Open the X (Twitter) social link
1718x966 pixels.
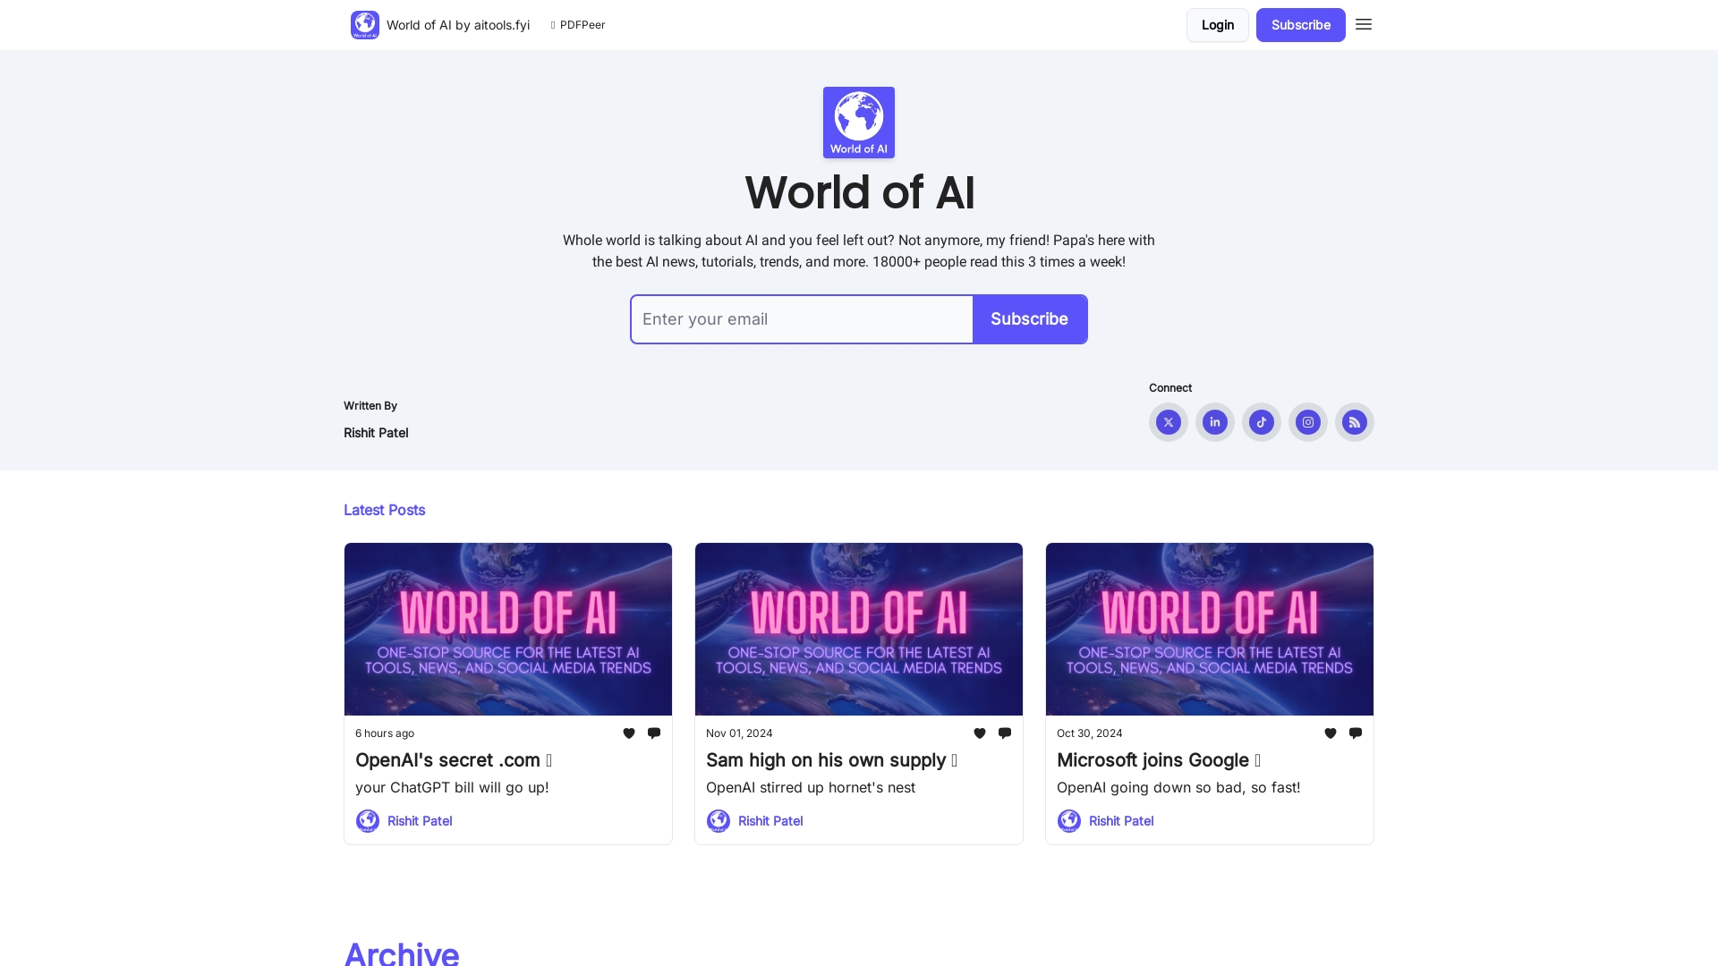pos(1169,422)
